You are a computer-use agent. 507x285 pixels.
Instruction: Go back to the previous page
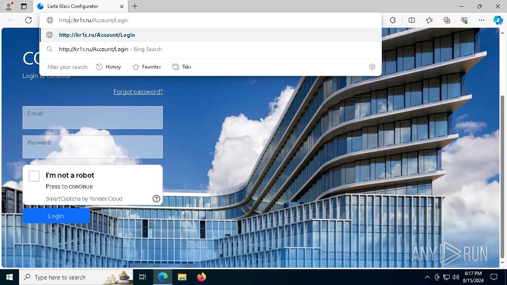[11, 20]
